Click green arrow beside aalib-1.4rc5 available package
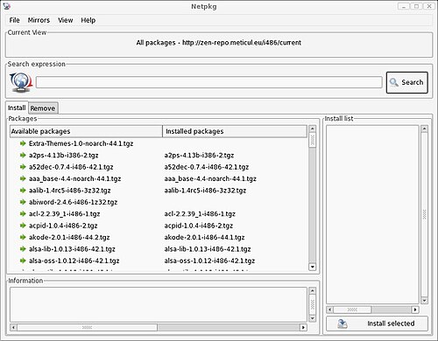The width and height of the screenshot is (438, 341). 23,191
